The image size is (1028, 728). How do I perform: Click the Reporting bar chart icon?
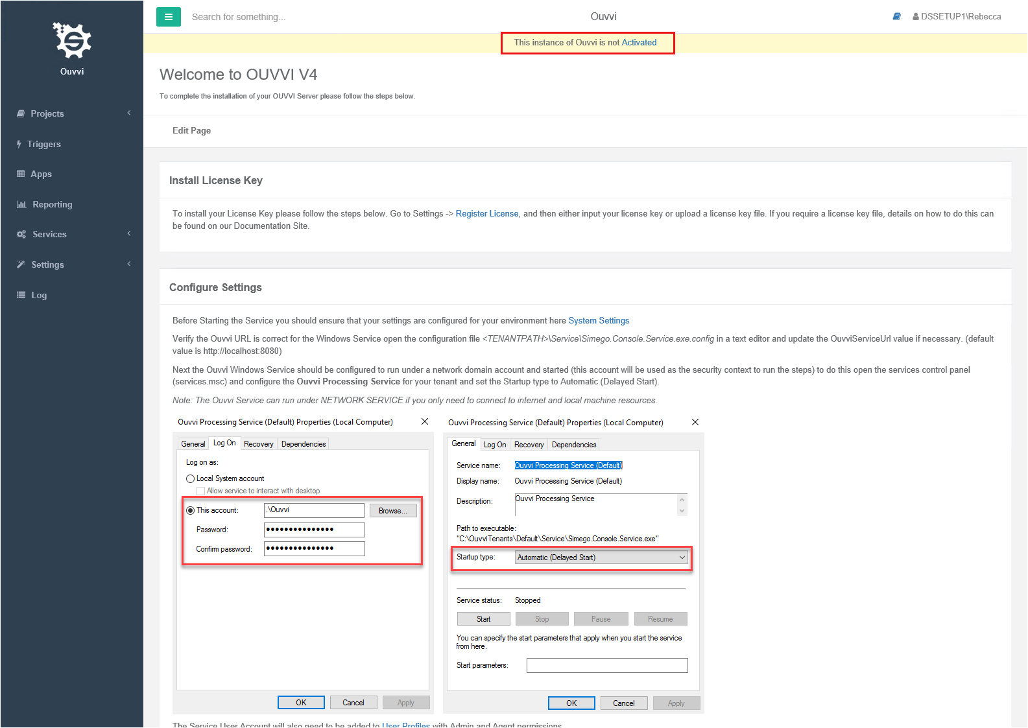pos(21,204)
